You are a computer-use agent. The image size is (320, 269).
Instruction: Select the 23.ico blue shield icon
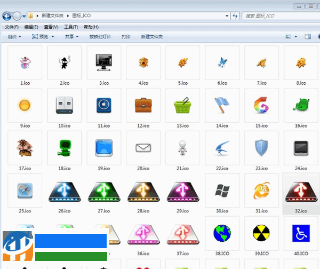click(x=261, y=148)
